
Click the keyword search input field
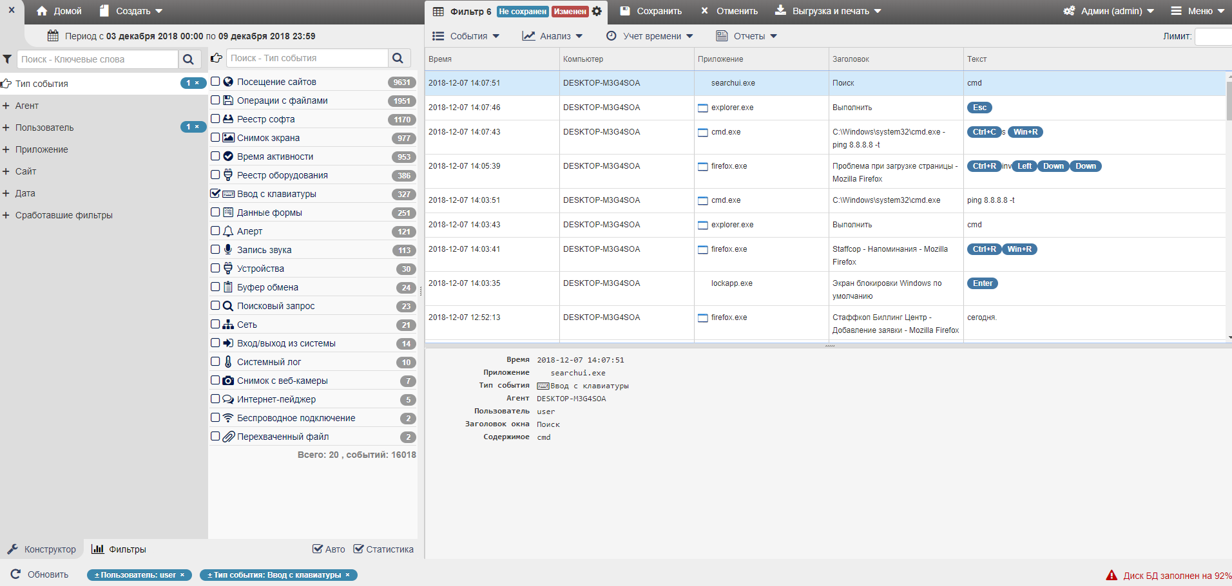(97, 59)
